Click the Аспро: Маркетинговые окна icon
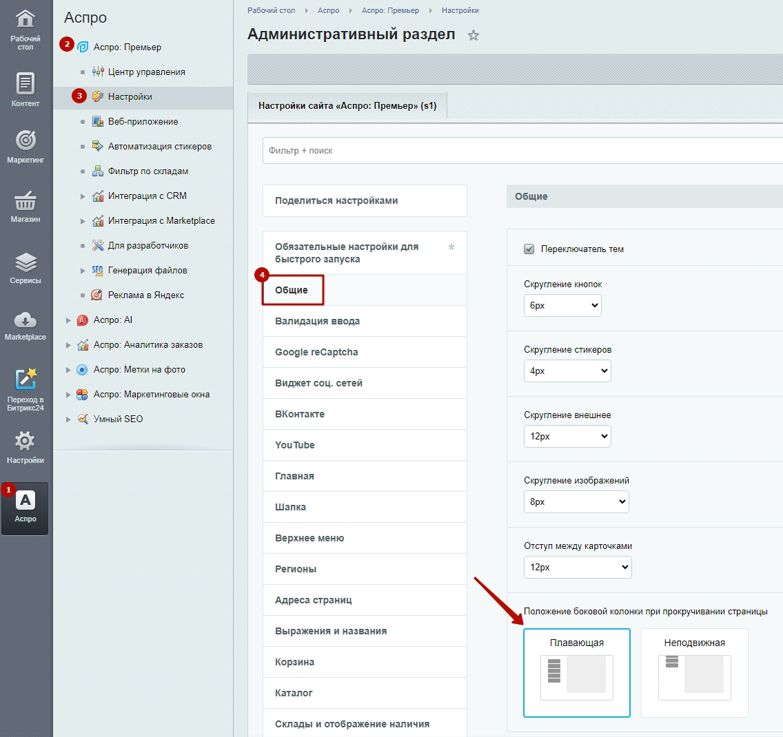Viewport: 783px width, 737px height. click(x=83, y=394)
